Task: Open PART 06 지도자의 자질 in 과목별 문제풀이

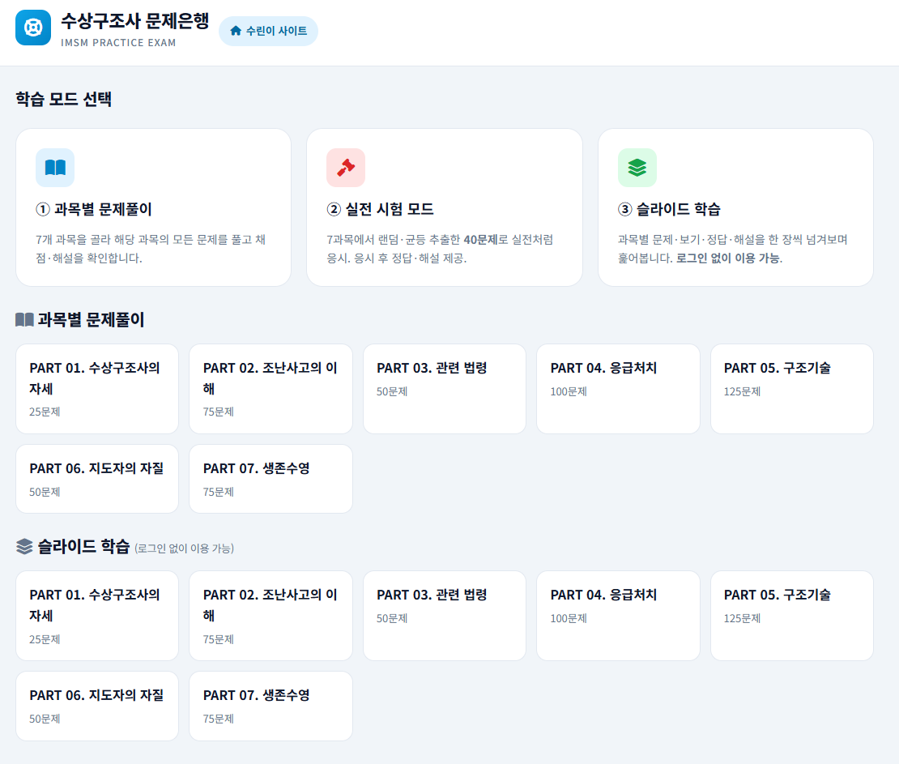Action: point(97,479)
